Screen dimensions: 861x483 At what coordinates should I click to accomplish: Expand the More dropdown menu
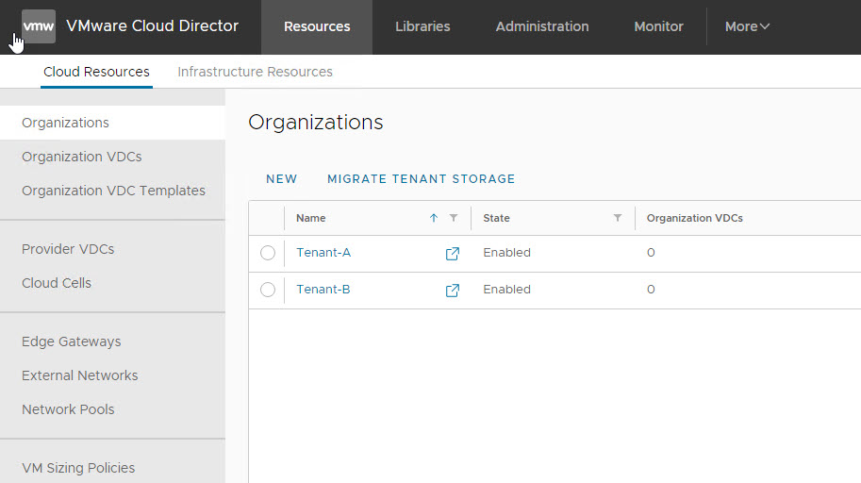tap(747, 26)
